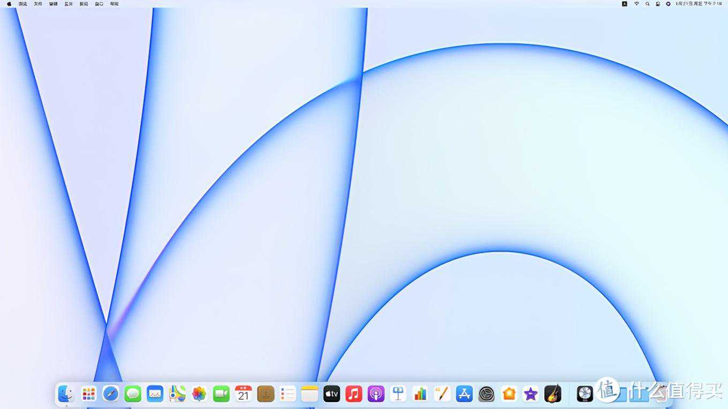
Task: Start FaceTime from the Dock
Action: click(x=221, y=394)
